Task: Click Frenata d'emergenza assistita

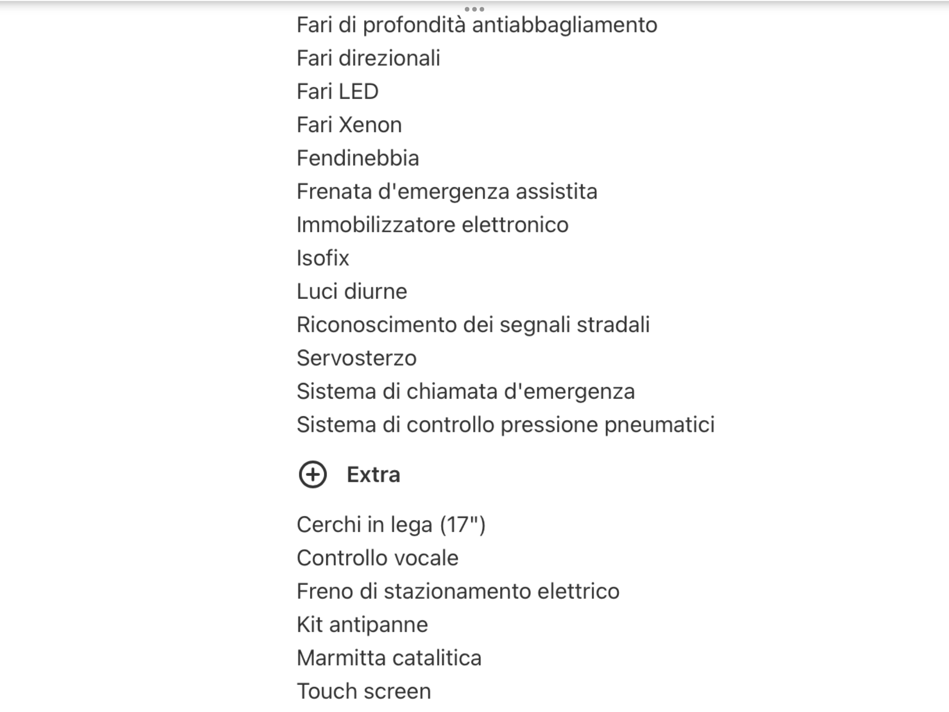Action: click(447, 192)
